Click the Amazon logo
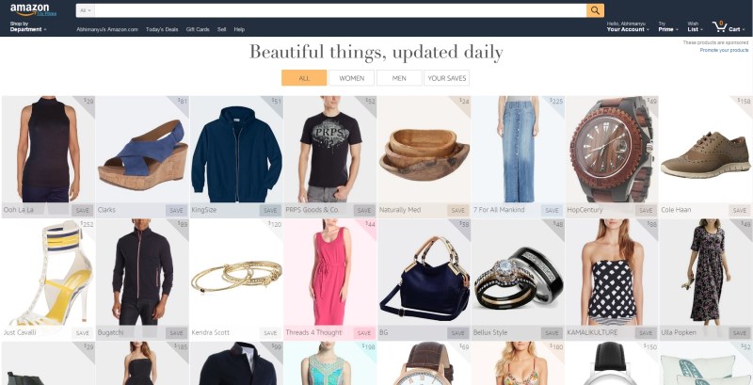753x385 pixels. 33,9
